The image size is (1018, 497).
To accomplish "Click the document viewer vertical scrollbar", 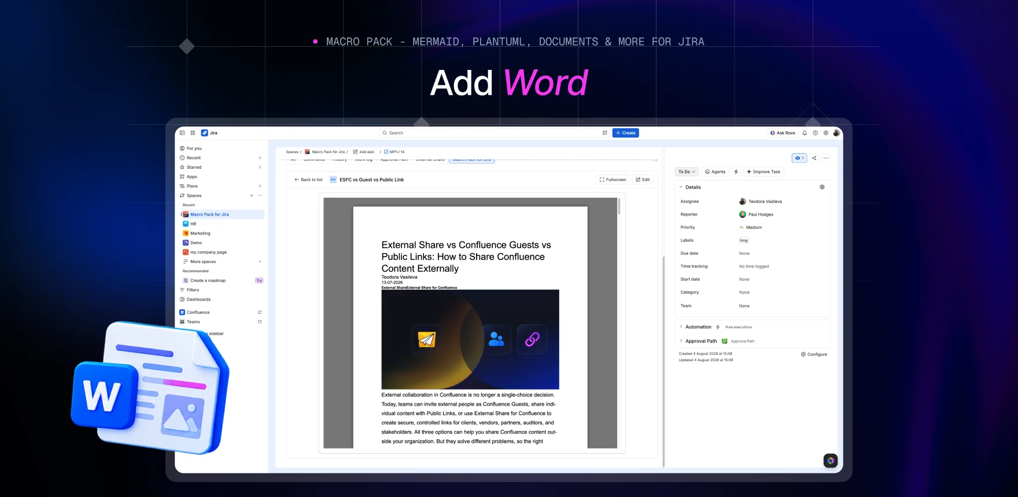I will click(619, 207).
